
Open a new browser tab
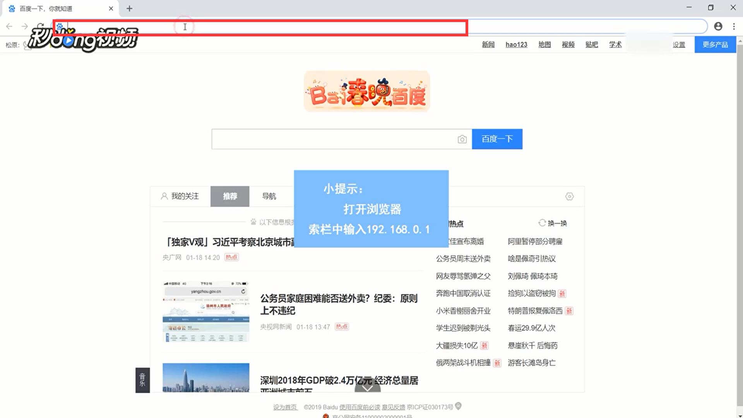129,8
